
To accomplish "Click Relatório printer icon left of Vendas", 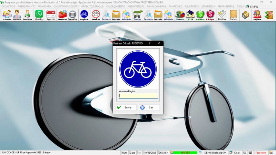I will (x=126, y=15).
